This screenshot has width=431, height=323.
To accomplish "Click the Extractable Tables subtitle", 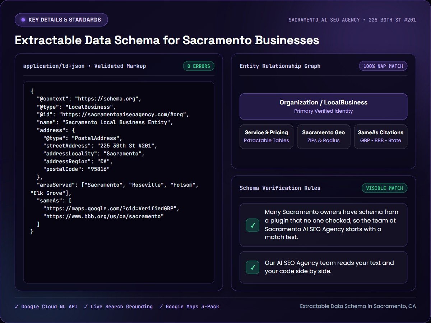I will click(x=267, y=140).
